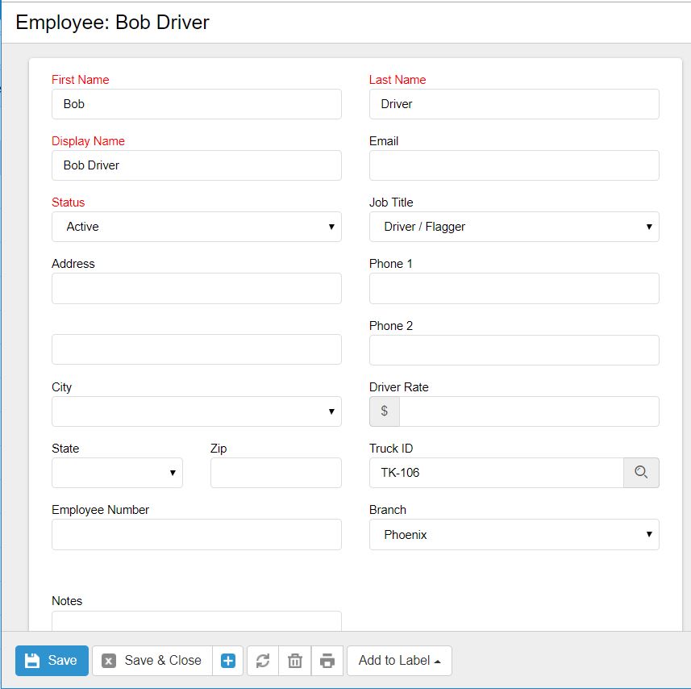691x689 pixels.
Task: Select the Driver Rate amount field
Action: tap(528, 411)
